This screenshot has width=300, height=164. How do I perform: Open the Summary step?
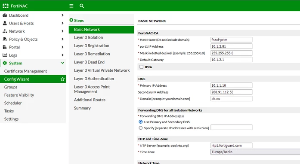click(x=82, y=108)
